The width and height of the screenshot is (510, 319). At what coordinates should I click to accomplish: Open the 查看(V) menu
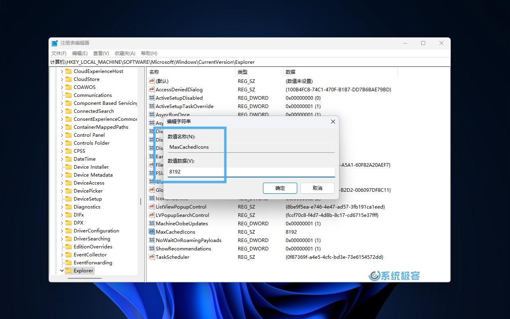click(101, 53)
